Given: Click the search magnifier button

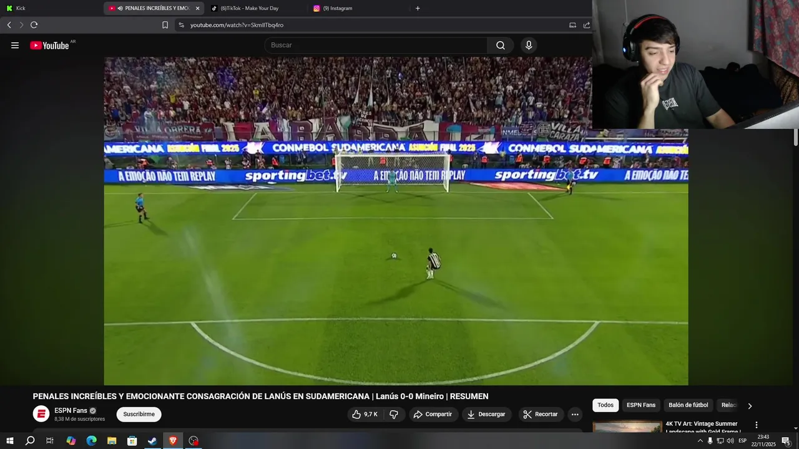Looking at the screenshot, I should pos(501,46).
